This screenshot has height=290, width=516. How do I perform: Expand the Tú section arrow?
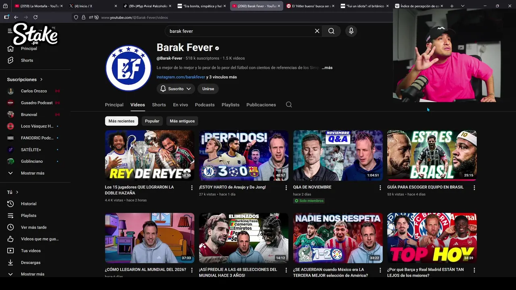tap(17, 192)
